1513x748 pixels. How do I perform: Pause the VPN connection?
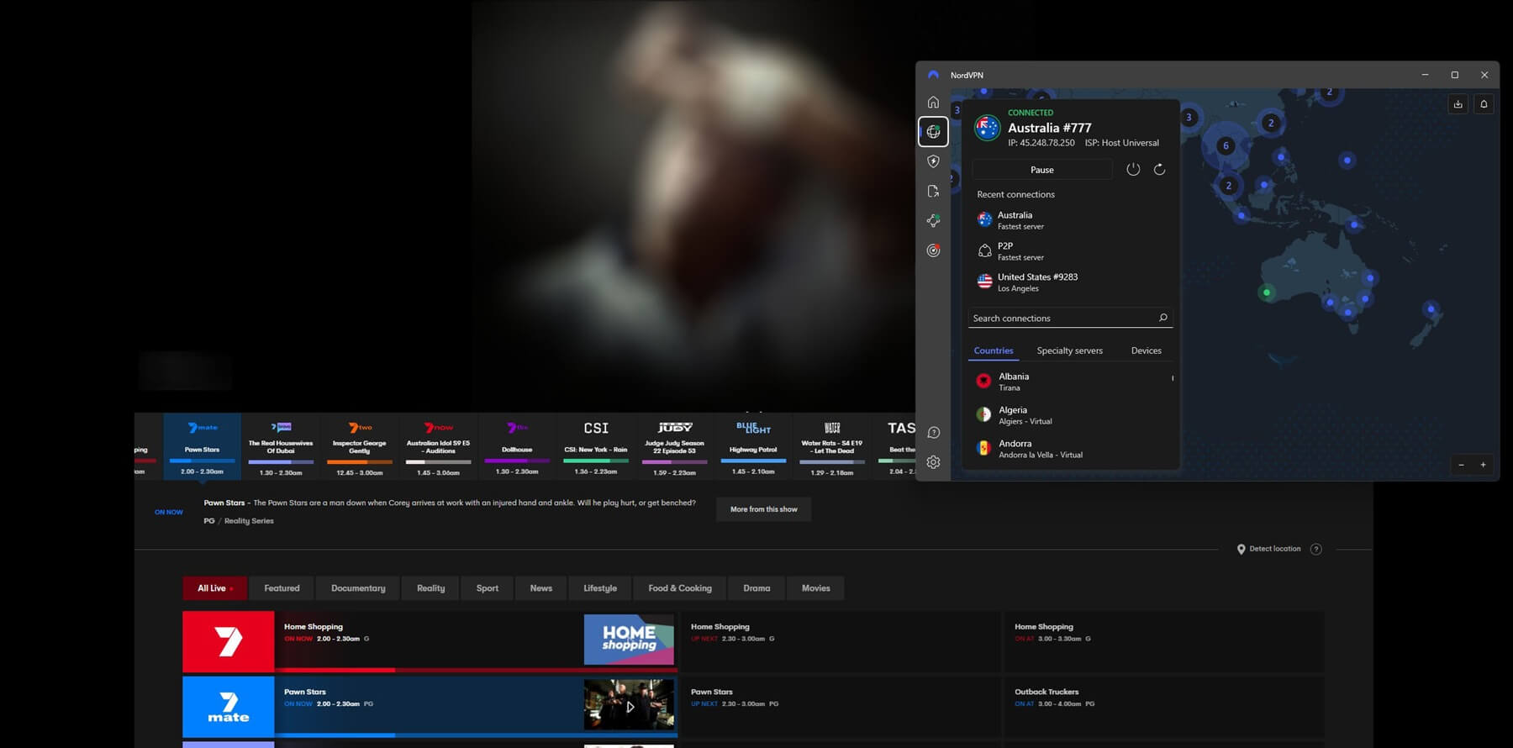point(1041,170)
